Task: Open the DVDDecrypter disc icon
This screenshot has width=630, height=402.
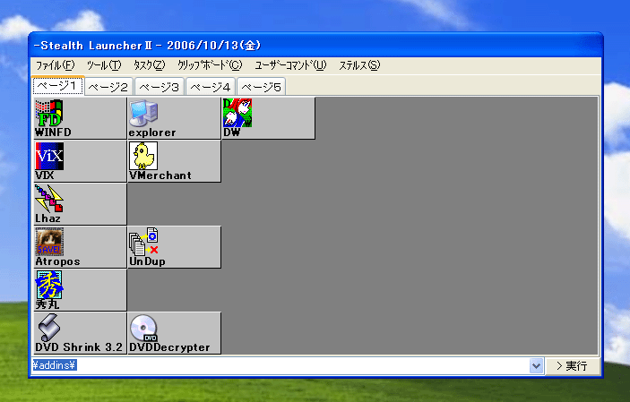Action: [x=174, y=333]
